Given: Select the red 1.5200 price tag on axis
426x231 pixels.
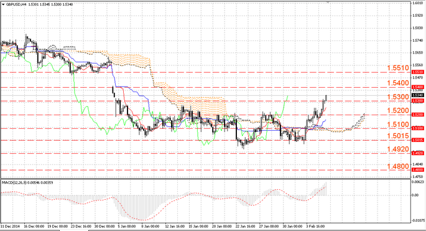Looking at the screenshot, I should click(418, 115).
